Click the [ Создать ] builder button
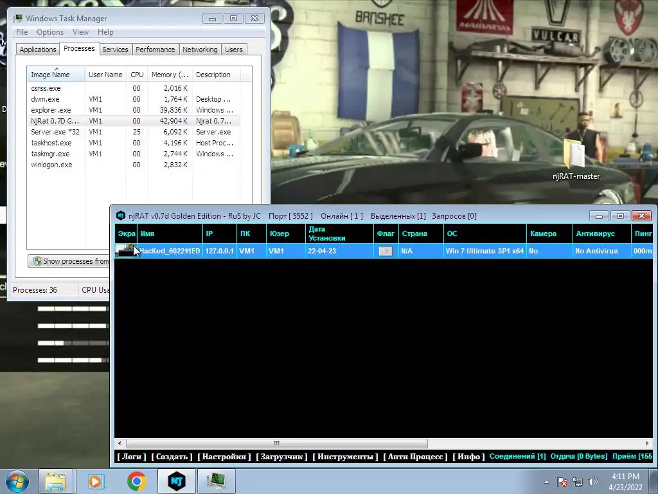The image size is (658, 494). pos(172,457)
